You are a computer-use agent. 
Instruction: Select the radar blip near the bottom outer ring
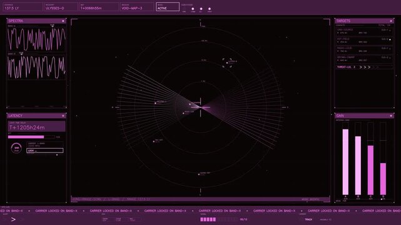point(199,174)
